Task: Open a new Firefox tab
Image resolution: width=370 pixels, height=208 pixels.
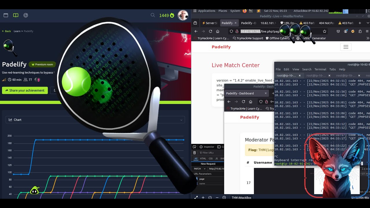Action: [360, 23]
